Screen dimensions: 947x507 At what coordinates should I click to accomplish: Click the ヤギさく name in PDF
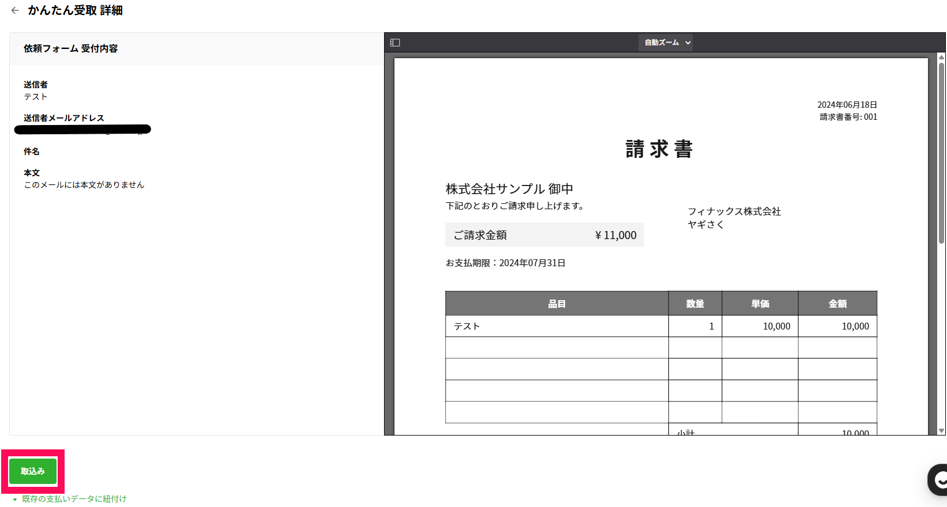click(705, 225)
